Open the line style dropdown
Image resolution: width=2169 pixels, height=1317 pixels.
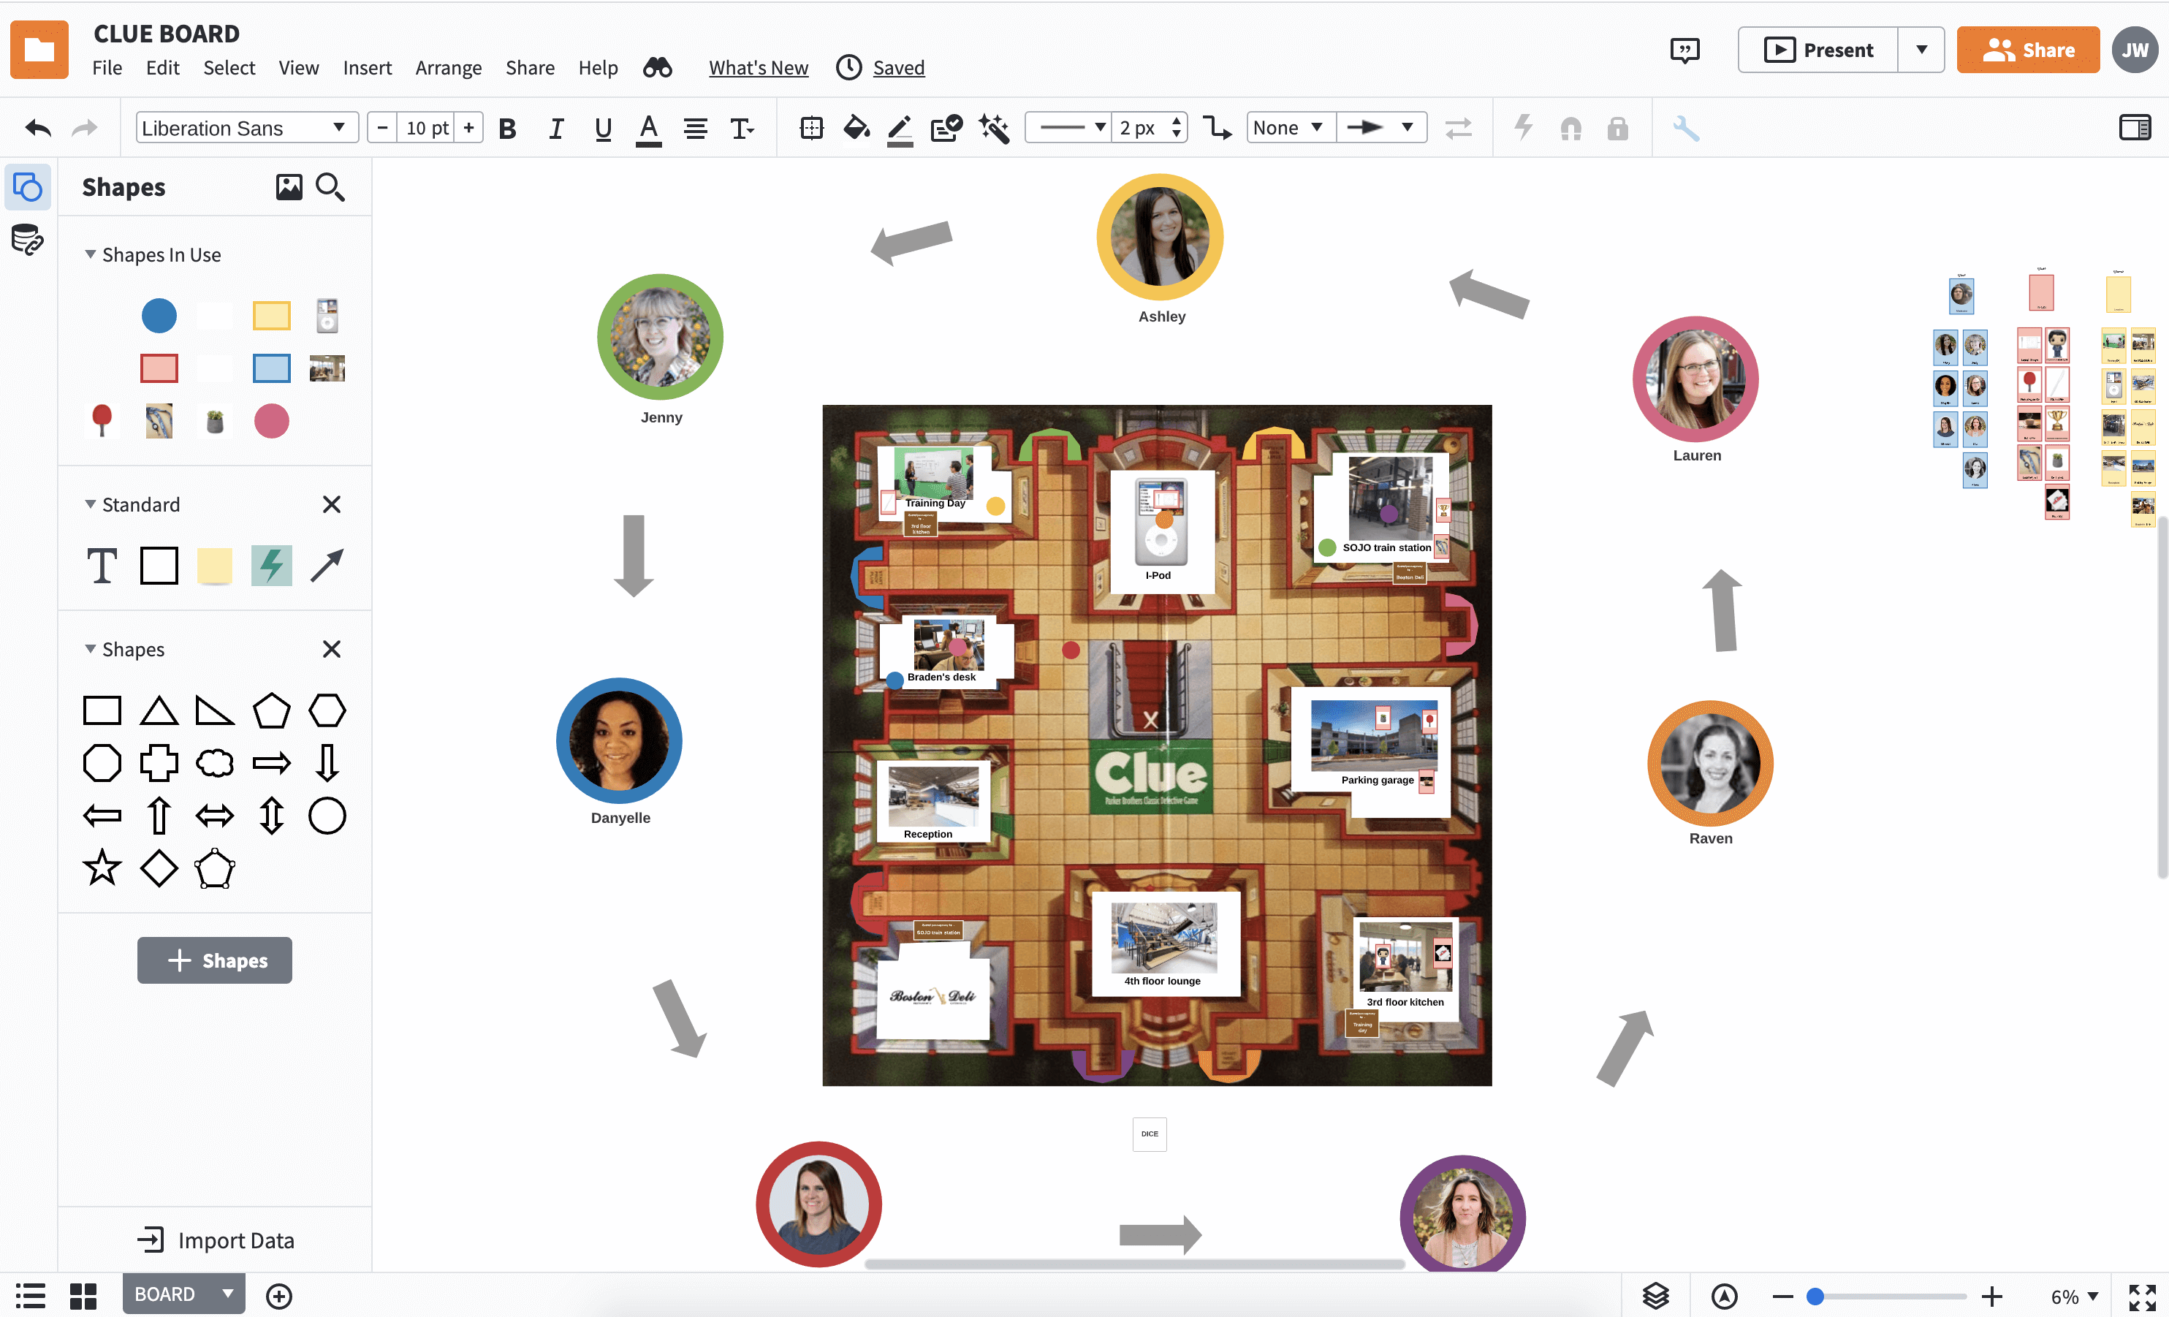point(1070,128)
